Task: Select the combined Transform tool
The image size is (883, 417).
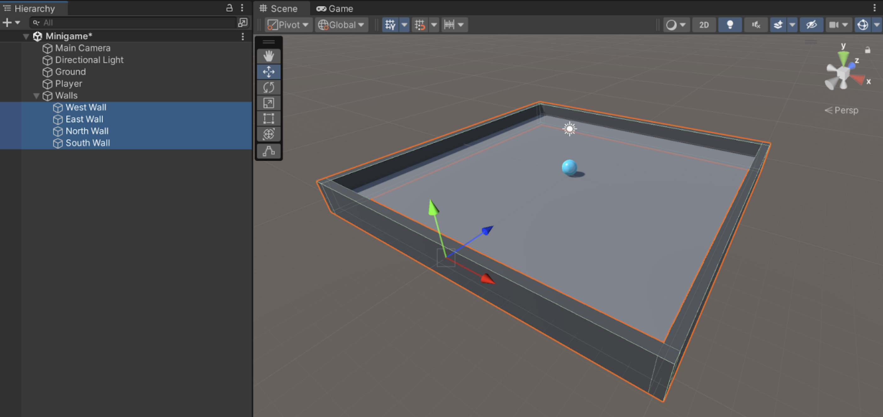Action: 269,134
